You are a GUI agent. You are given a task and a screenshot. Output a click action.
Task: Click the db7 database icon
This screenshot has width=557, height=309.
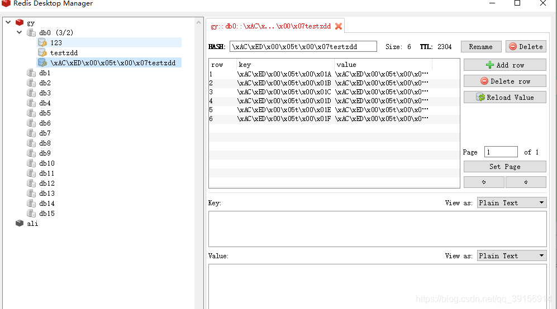(x=31, y=133)
